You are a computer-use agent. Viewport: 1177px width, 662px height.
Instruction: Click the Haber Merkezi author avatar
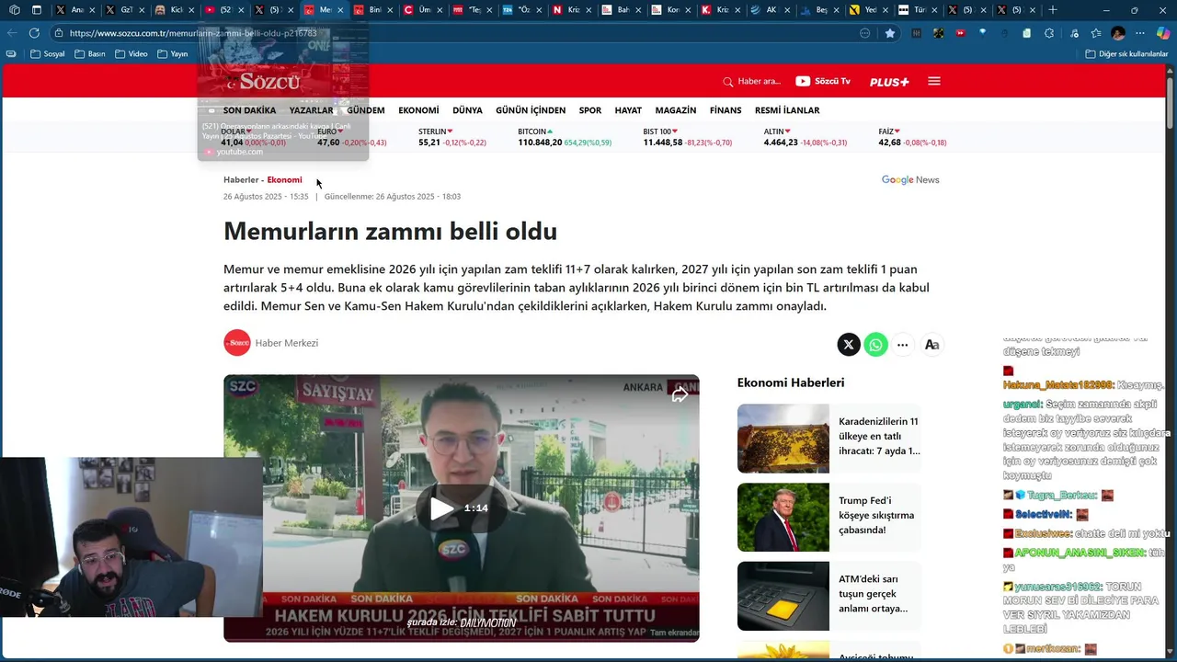pyautogui.click(x=237, y=343)
